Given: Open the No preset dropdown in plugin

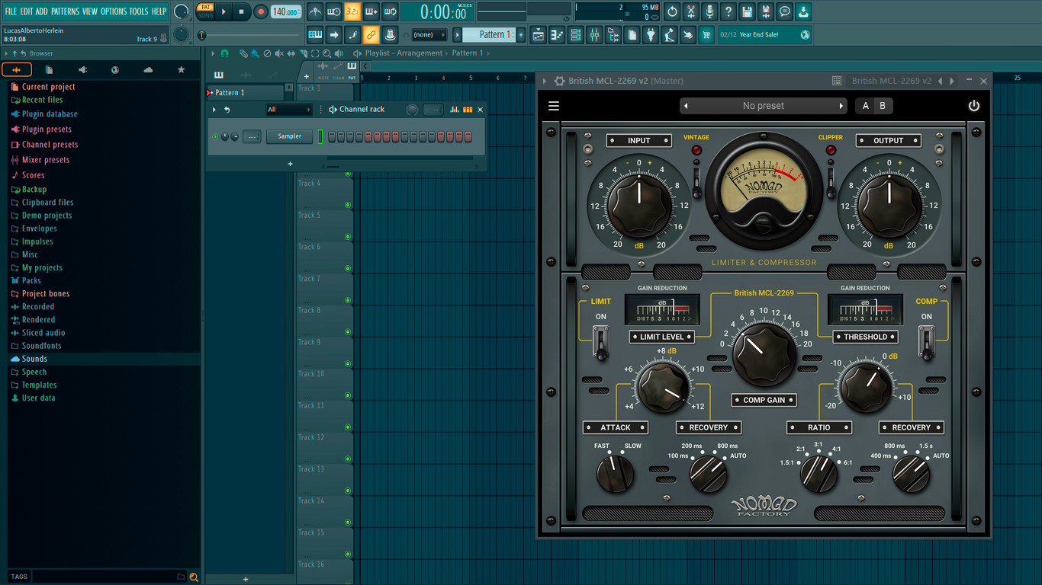Looking at the screenshot, I should [763, 106].
